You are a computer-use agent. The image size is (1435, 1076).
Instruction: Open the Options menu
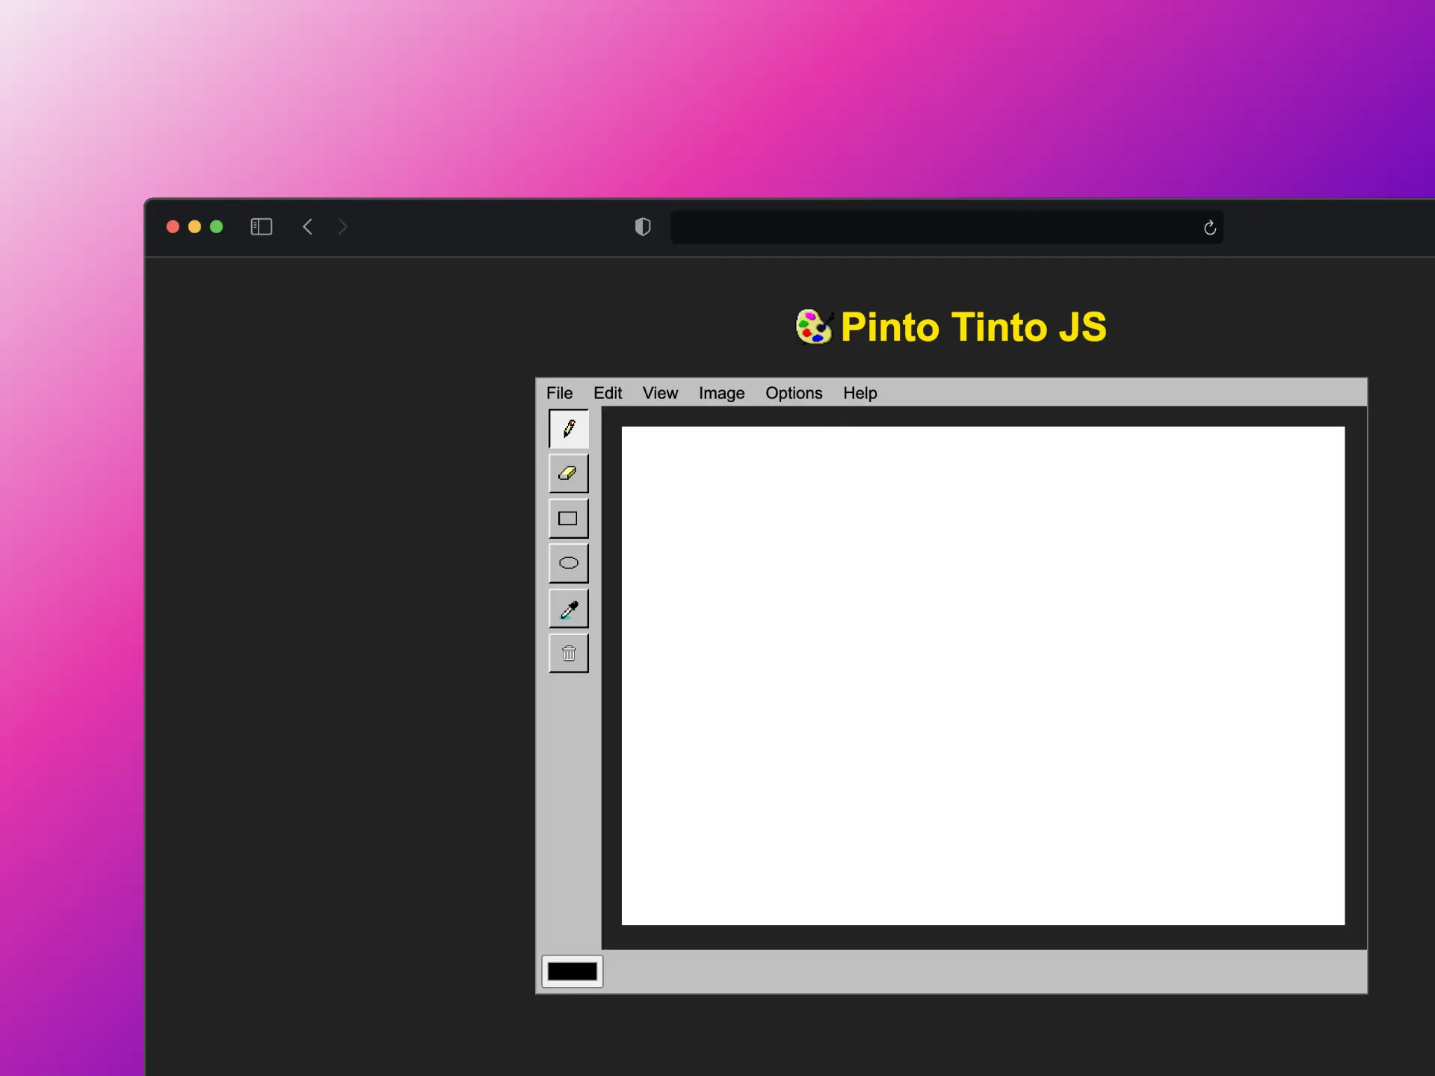(x=793, y=393)
